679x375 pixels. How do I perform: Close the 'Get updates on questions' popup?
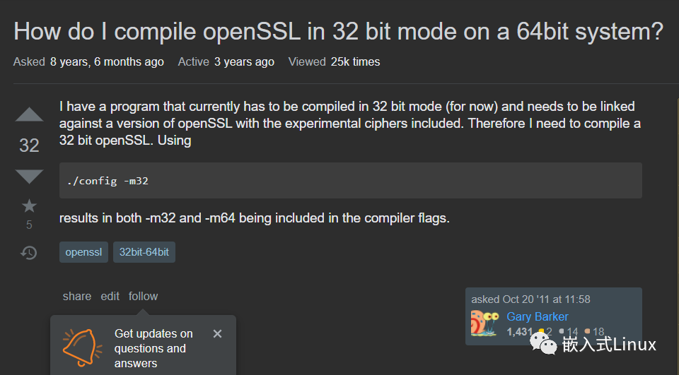click(x=217, y=334)
